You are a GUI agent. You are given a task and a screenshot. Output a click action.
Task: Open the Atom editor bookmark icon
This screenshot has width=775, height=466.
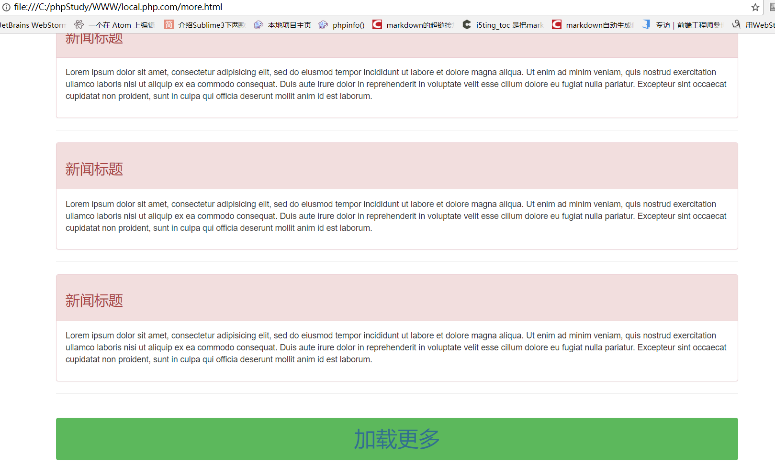79,25
